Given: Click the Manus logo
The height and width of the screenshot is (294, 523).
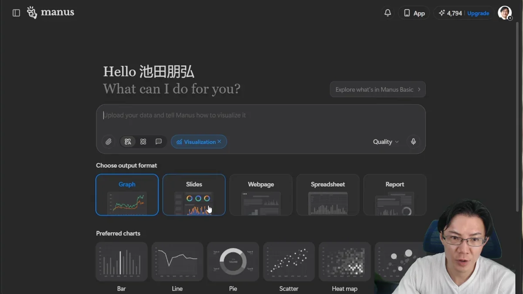Looking at the screenshot, I should click(51, 13).
